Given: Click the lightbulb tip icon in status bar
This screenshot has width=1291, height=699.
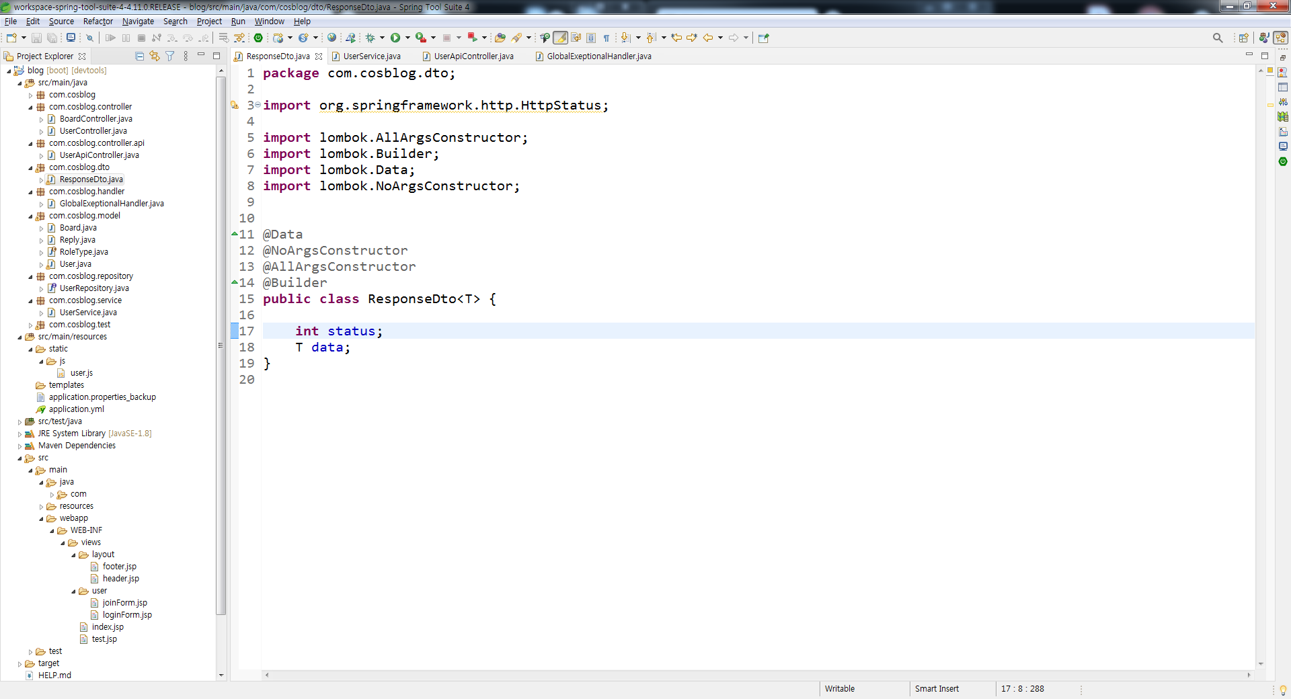Looking at the screenshot, I should [1283, 690].
